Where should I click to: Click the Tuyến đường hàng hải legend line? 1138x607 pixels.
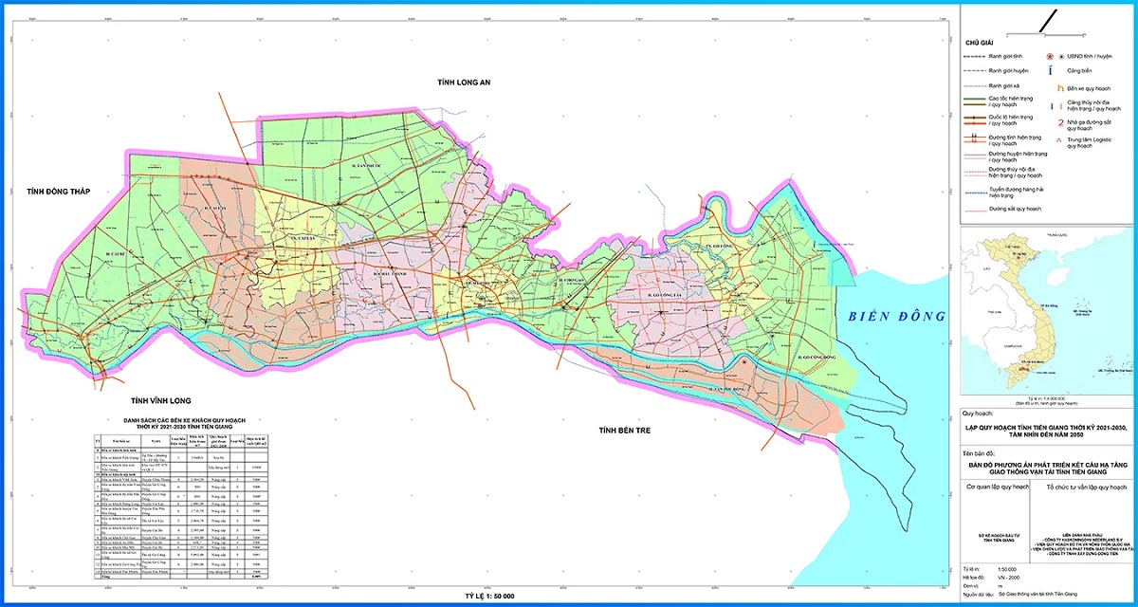click(x=973, y=193)
